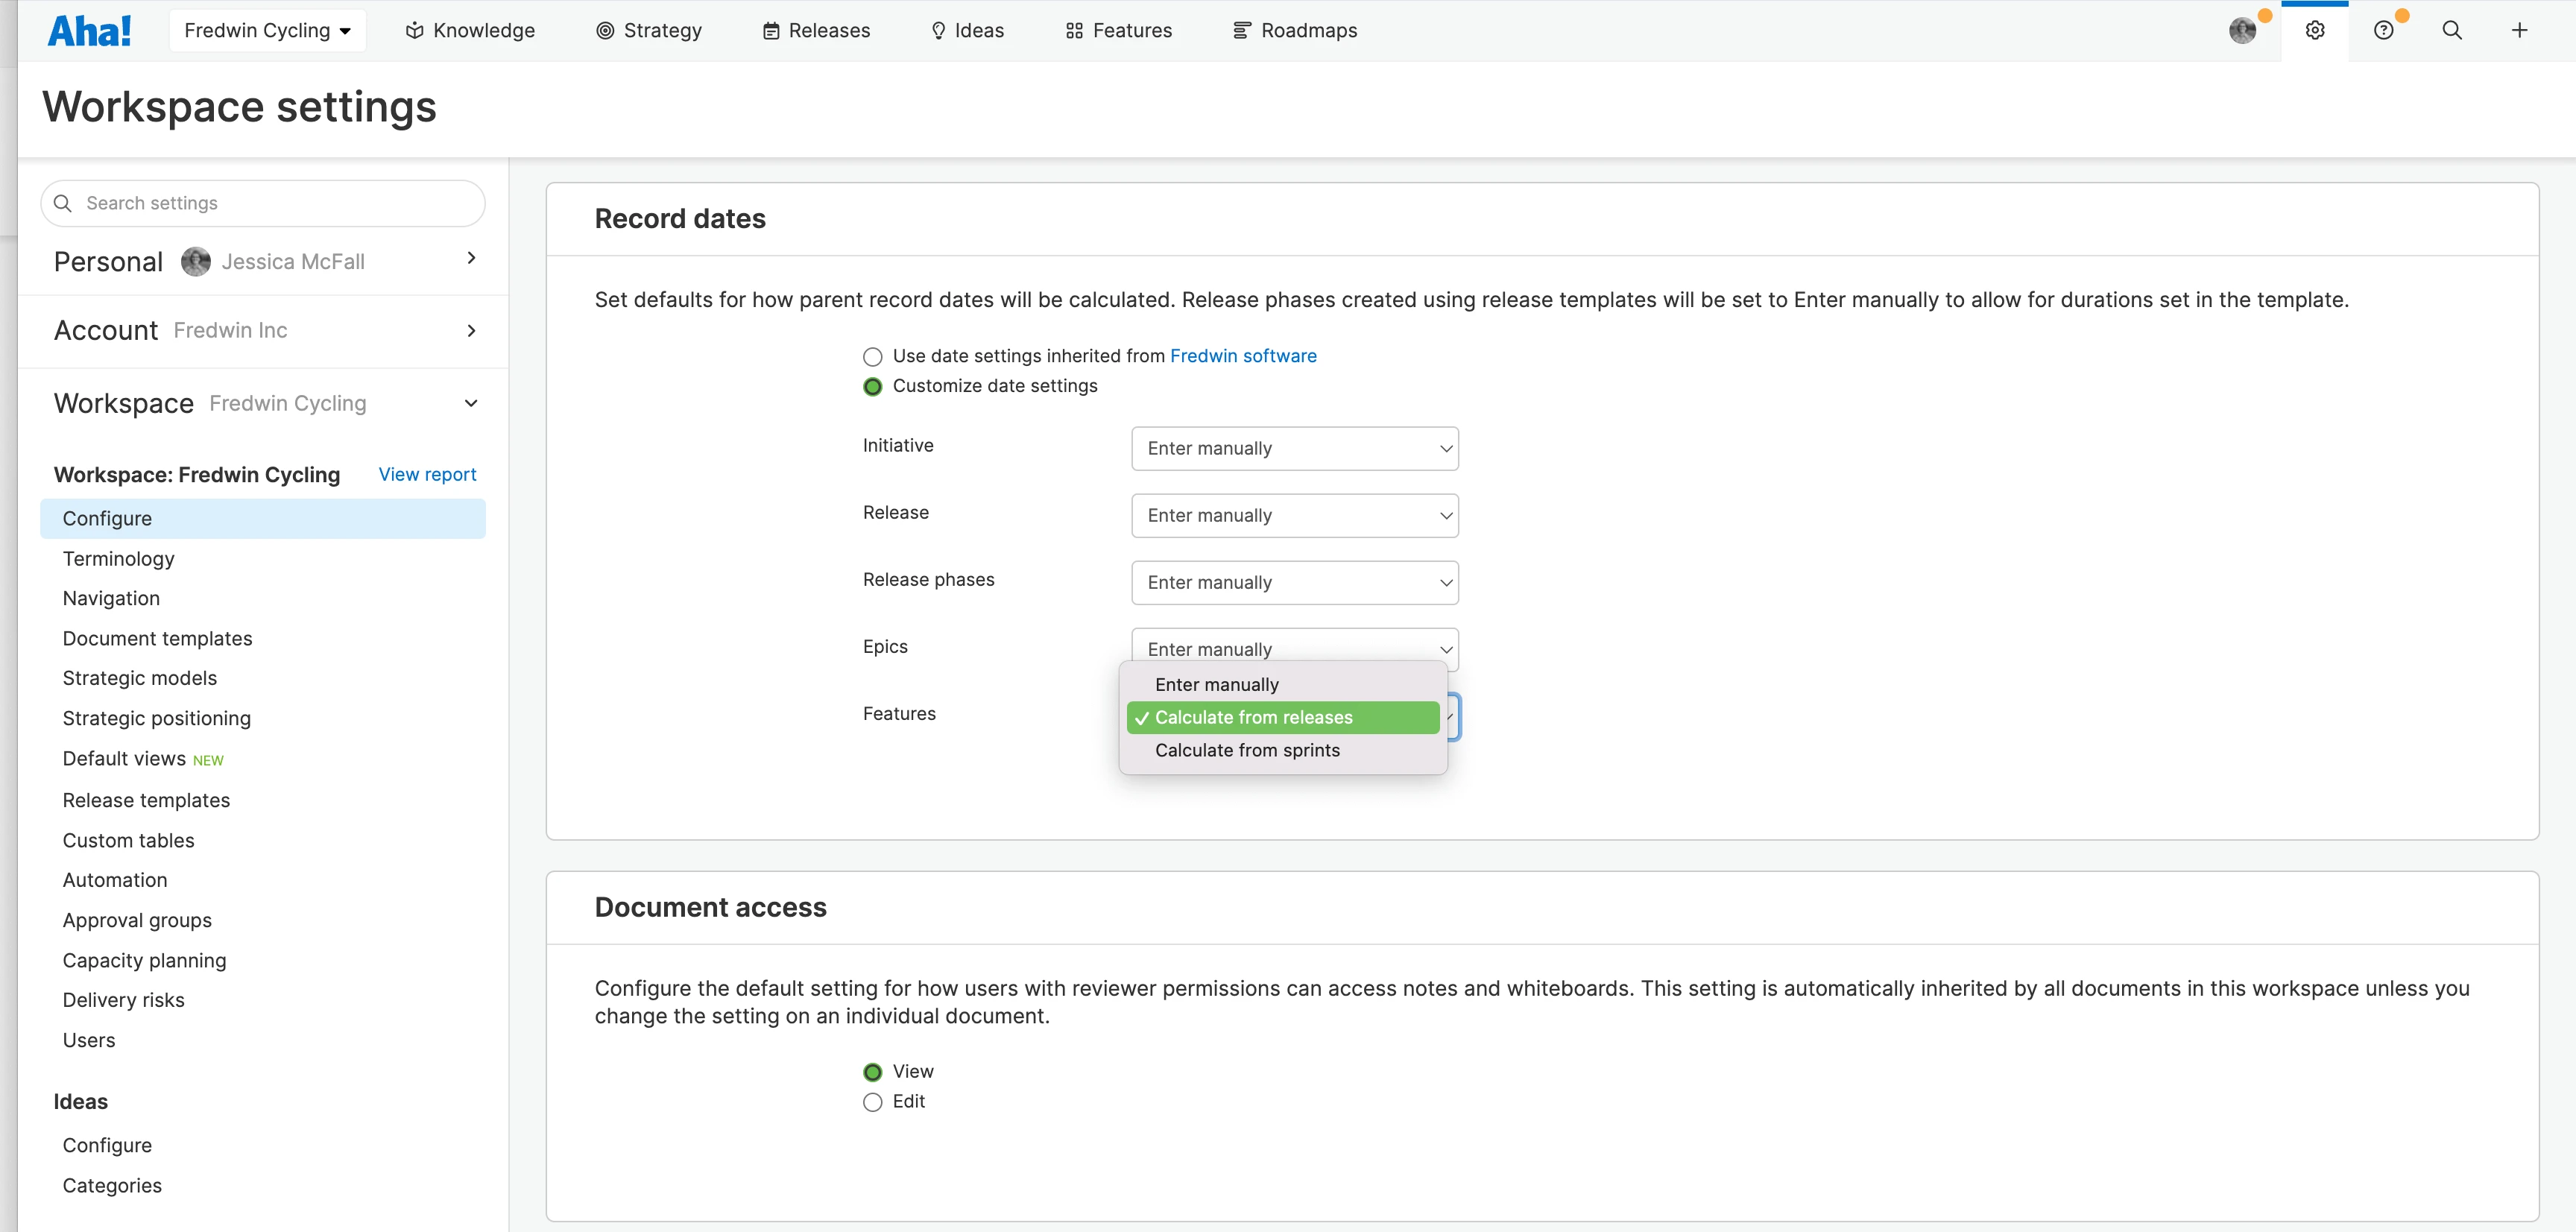Screen dimensions: 2576x1232
Task: Click the Aha! logo
Action: point(89,31)
